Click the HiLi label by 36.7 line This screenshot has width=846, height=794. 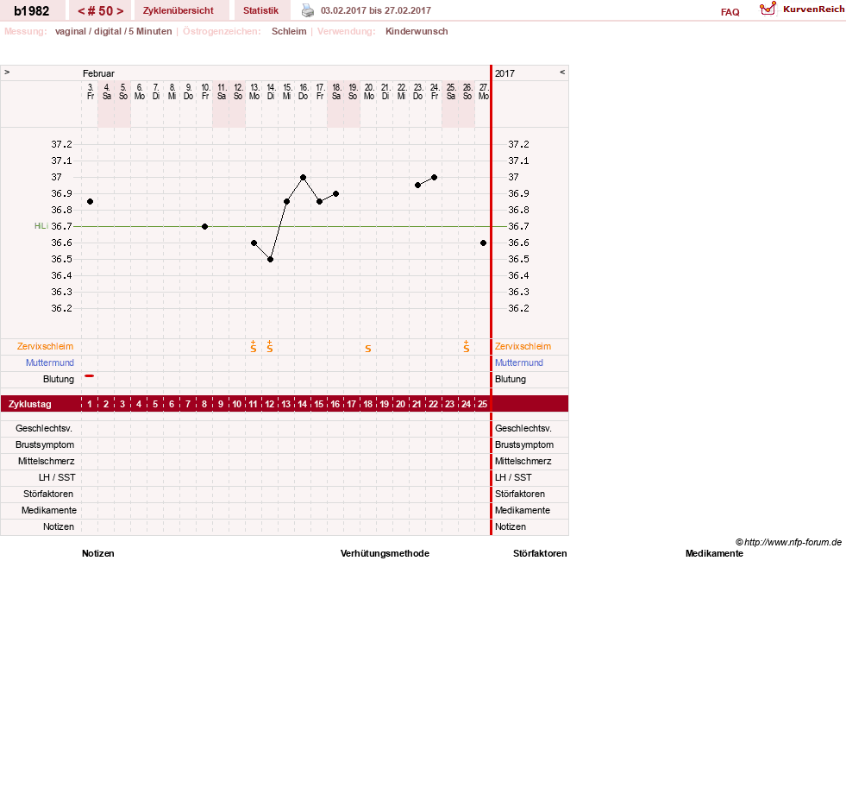tap(41, 226)
